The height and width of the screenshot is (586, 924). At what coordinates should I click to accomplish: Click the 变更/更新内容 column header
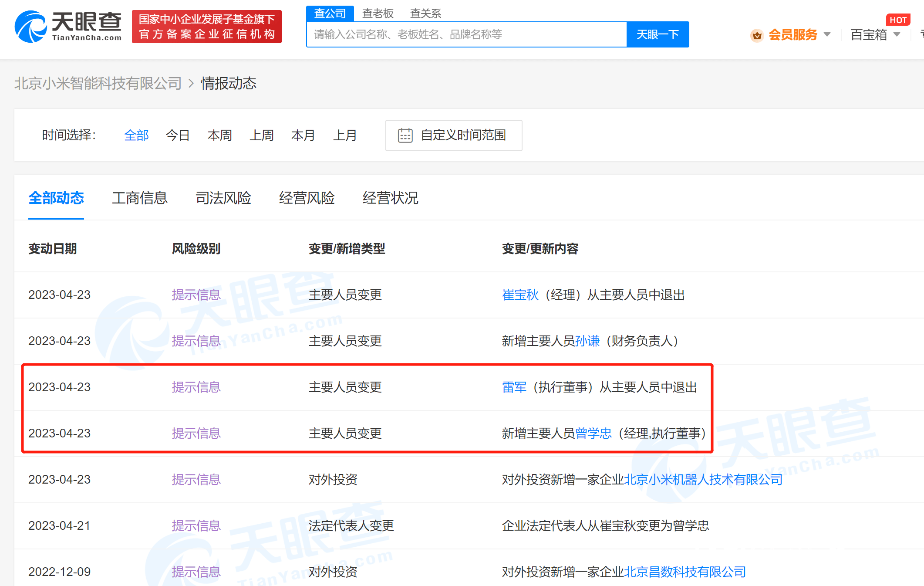click(540, 249)
